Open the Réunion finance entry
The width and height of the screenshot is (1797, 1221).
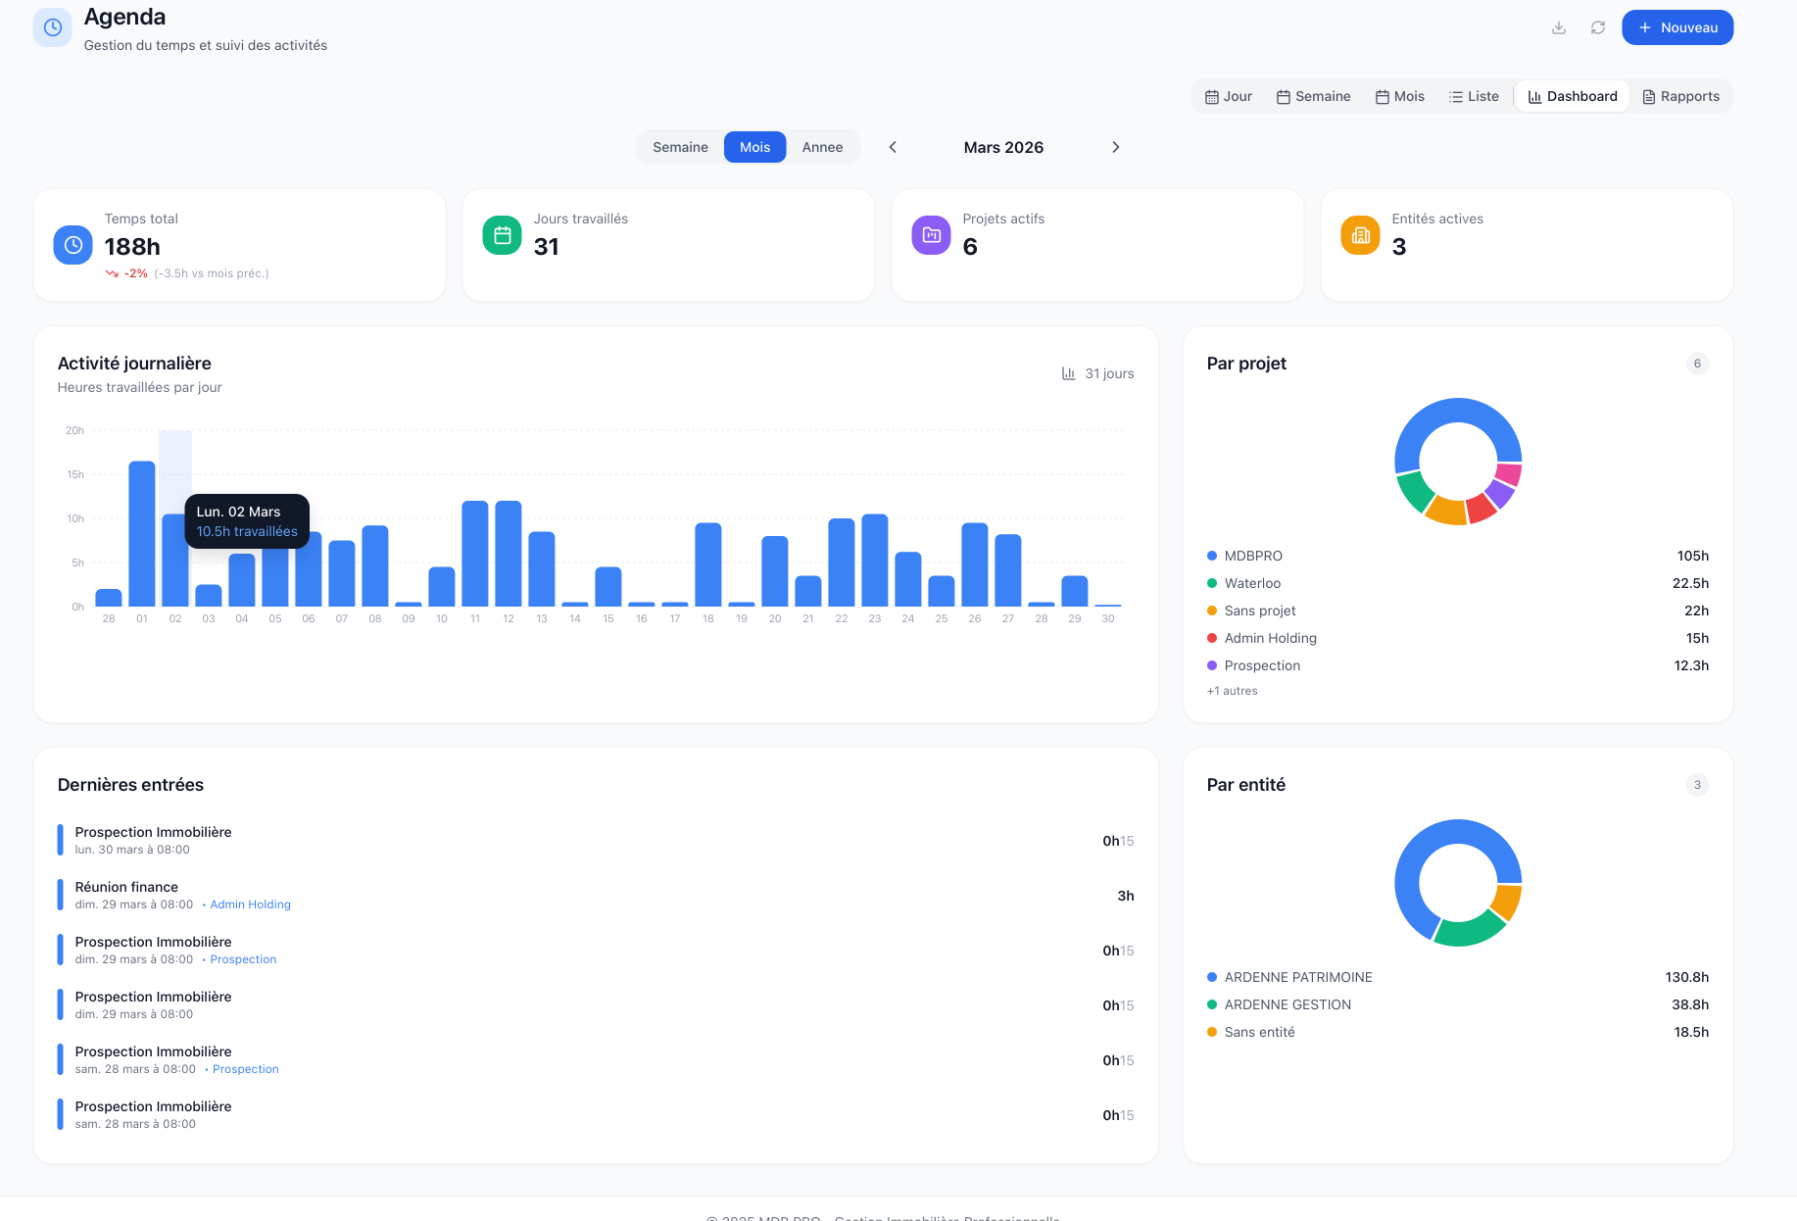coord(596,895)
